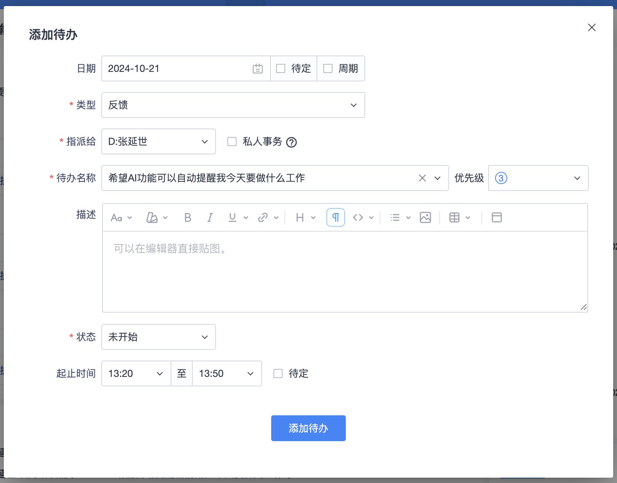Tick the 待定 checkbox next to date
The width and height of the screenshot is (617, 483).
point(281,69)
